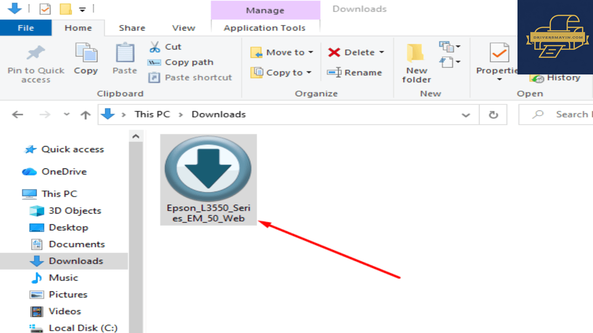The height and width of the screenshot is (333, 593).
Task: Expand the Copy to dropdown arrow
Action: [x=309, y=73]
